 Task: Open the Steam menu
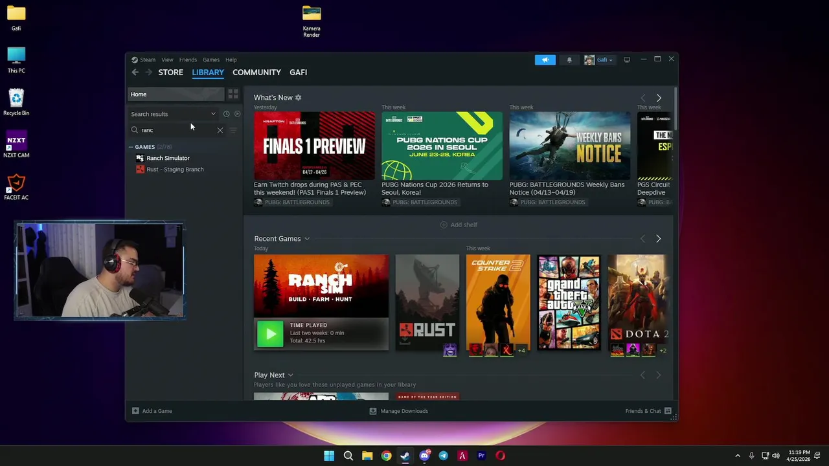click(x=148, y=60)
